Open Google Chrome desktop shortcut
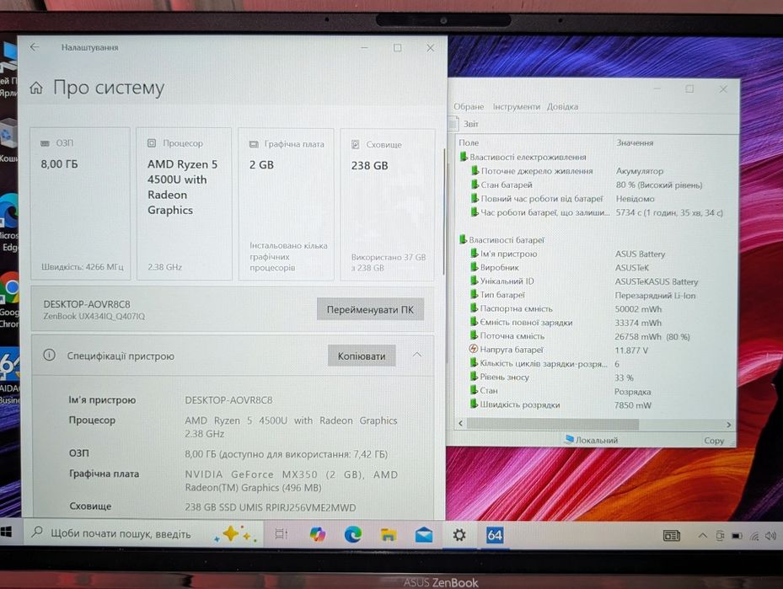This screenshot has width=783, height=589. pos(9,299)
